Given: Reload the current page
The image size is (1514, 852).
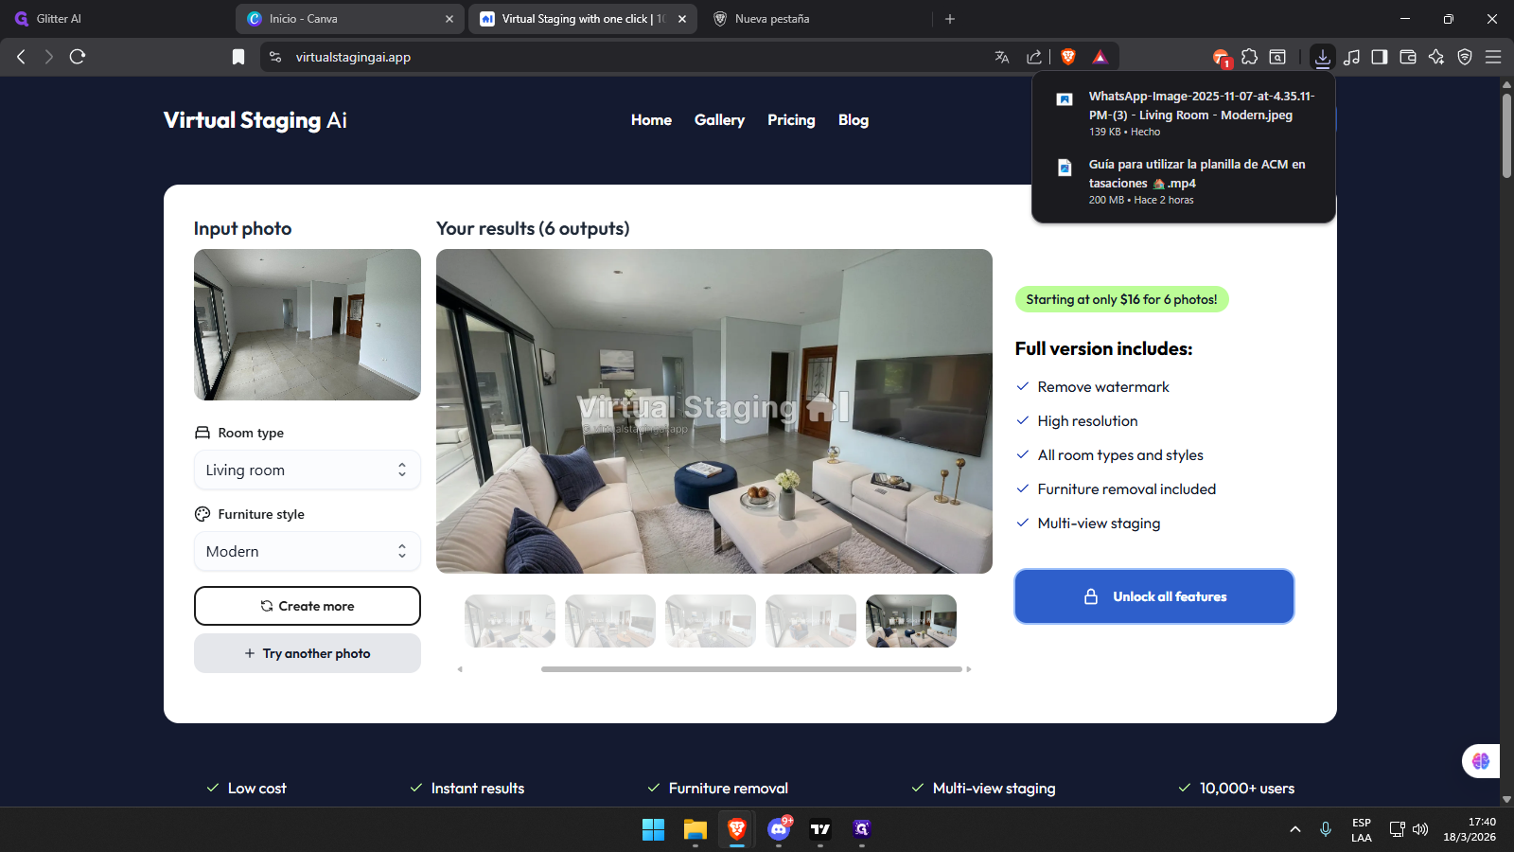Looking at the screenshot, I should pyautogui.click(x=78, y=57).
